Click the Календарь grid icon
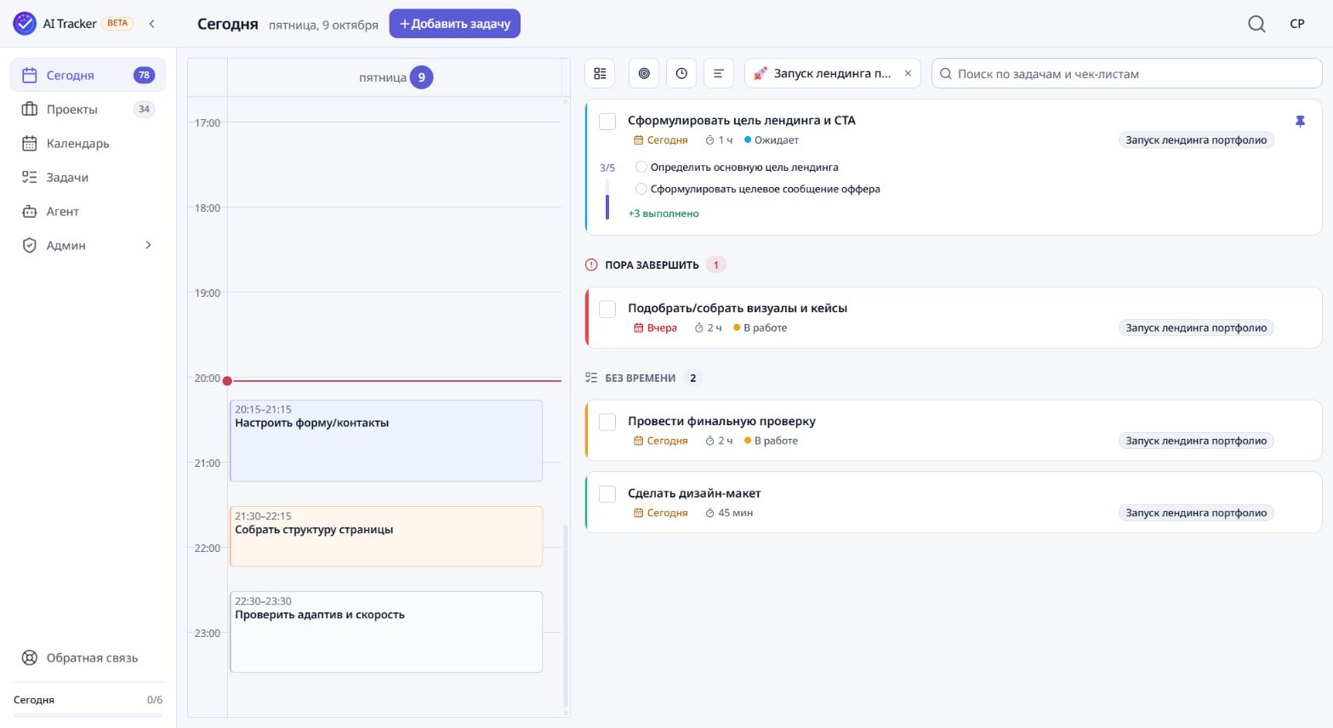The width and height of the screenshot is (1333, 728). tap(30, 143)
